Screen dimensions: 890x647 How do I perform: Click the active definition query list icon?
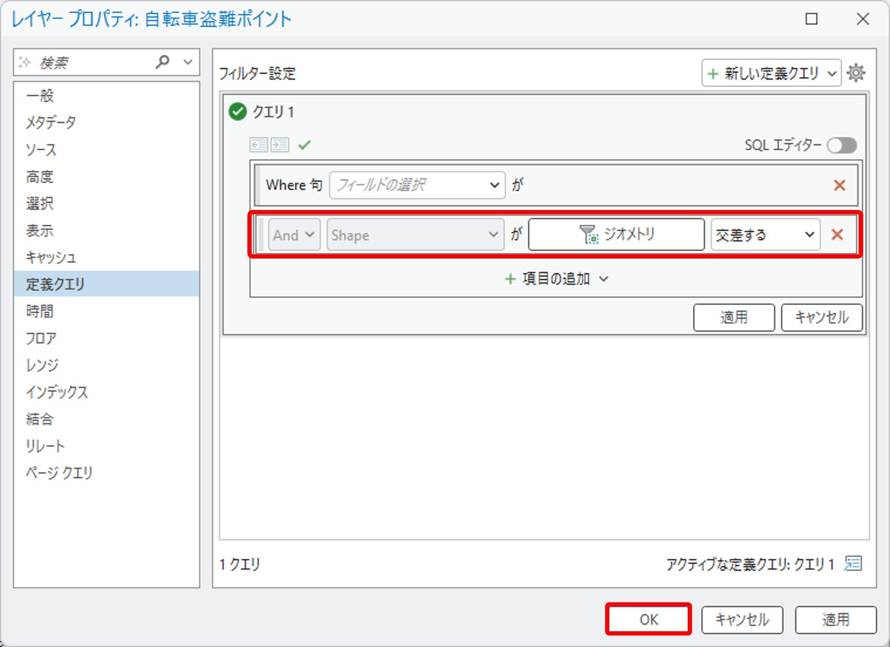point(853,564)
